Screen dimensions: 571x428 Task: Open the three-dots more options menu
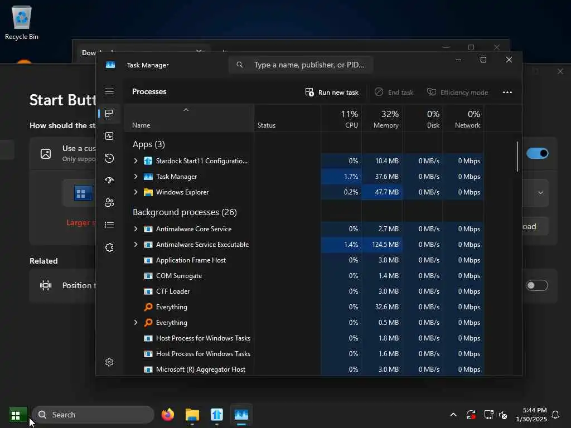(x=507, y=92)
